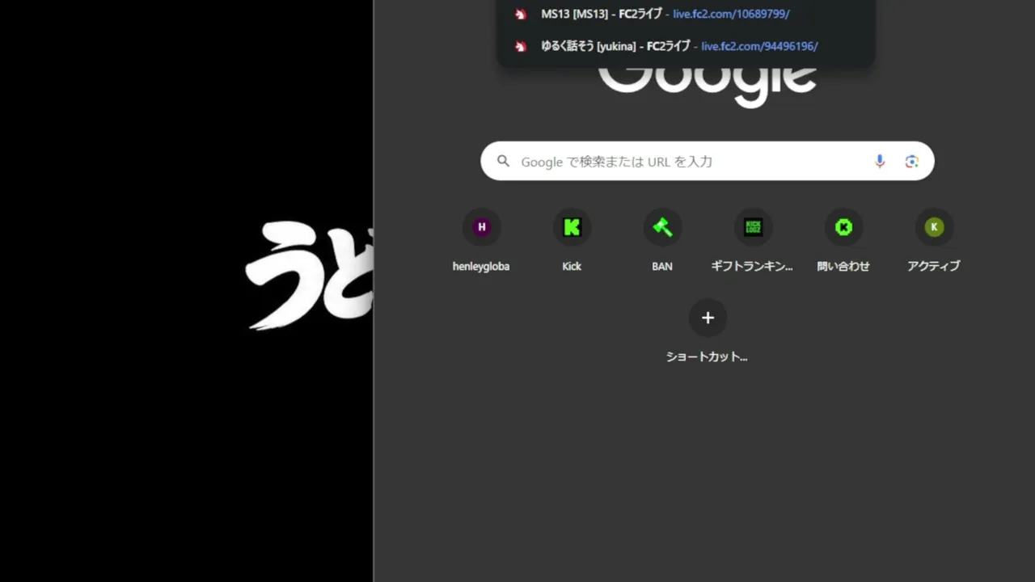The height and width of the screenshot is (582, 1035).
Task: Open the 問い合わせ shortcut icon
Action: point(843,227)
